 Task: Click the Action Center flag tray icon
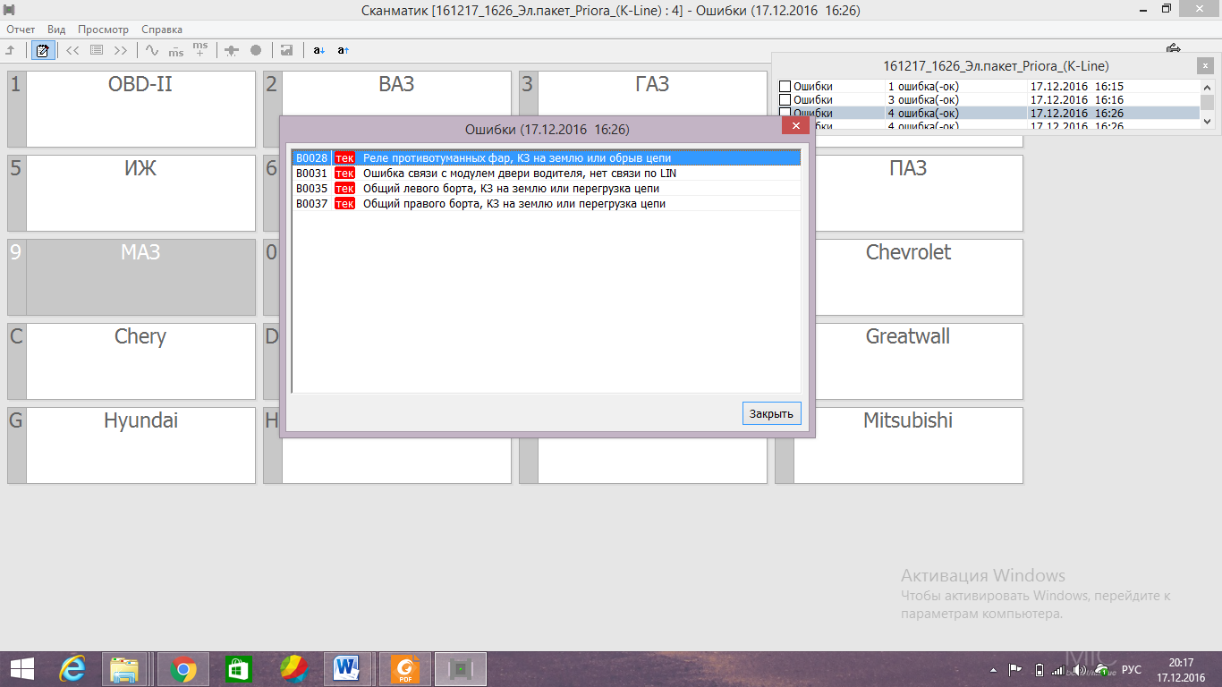point(1015,669)
